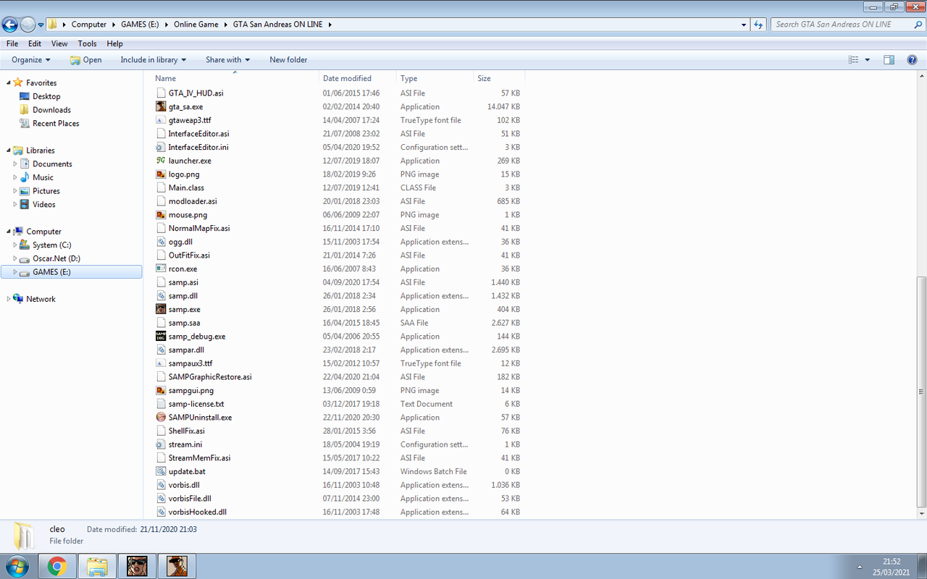The height and width of the screenshot is (579, 927).
Task: Select Online Game in the address breadcrumb
Action: pos(196,25)
